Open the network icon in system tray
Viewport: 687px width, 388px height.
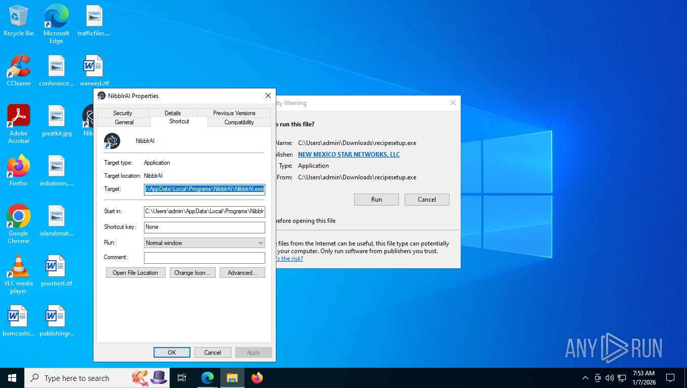tap(622, 378)
